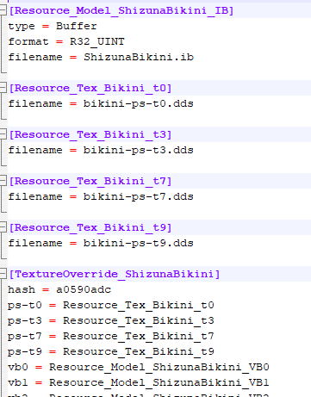The height and width of the screenshot is (397, 311).
Task: Click the 'ps-t0 = Resource_Tex_Bikini_t0' line
Action: [x=111, y=305]
